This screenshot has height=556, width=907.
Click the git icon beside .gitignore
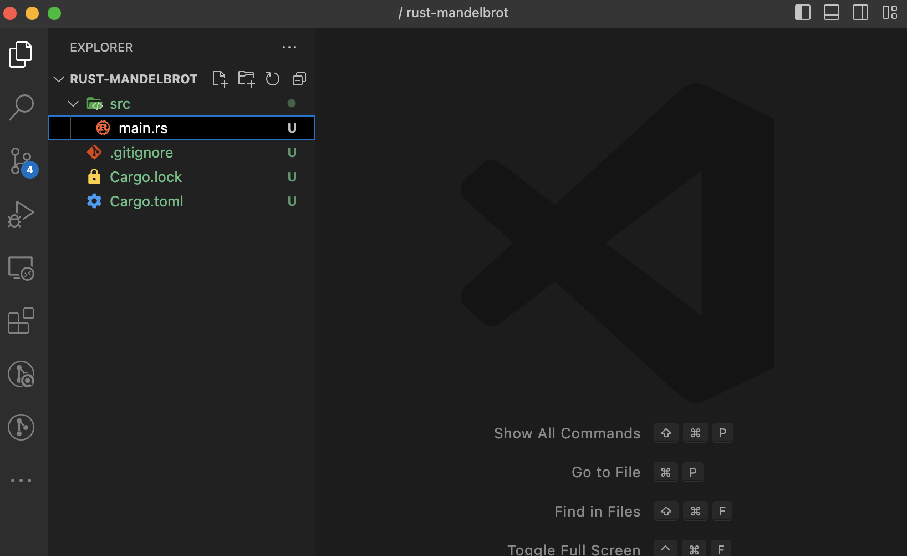pyautogui.click(x=94, y=152)
